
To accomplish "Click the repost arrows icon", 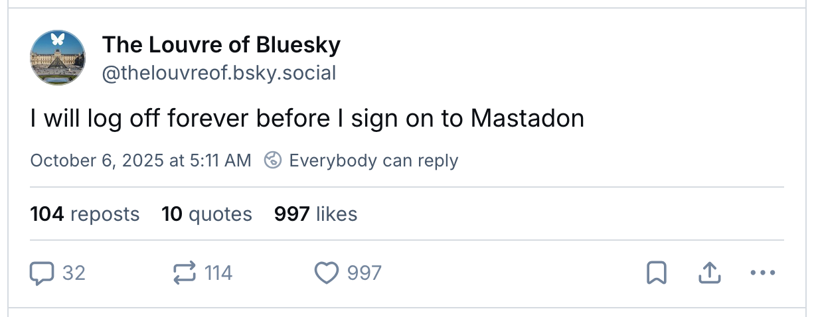I will [x=184, y=273].
